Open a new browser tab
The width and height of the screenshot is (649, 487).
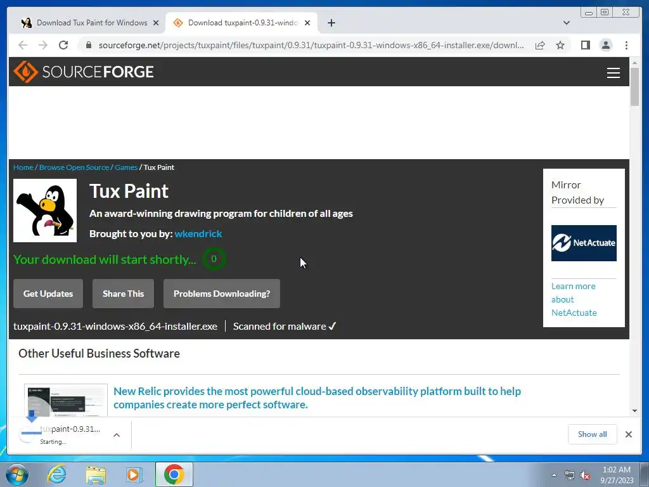click(x=331, y=23)
